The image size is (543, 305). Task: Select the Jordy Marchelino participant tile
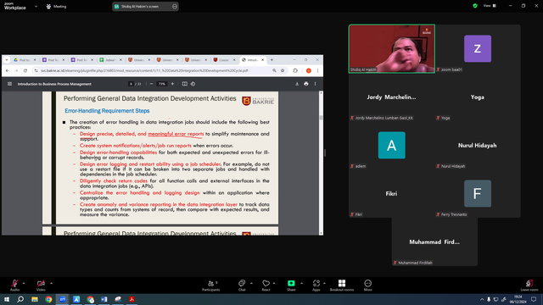click(392, 97)
